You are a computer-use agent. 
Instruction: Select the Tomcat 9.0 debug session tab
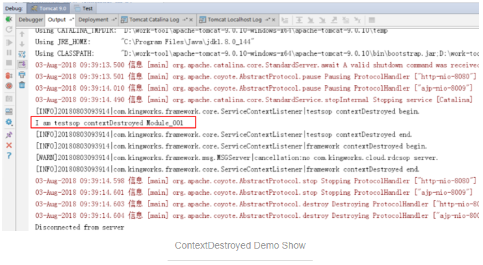tap(48, 8)
